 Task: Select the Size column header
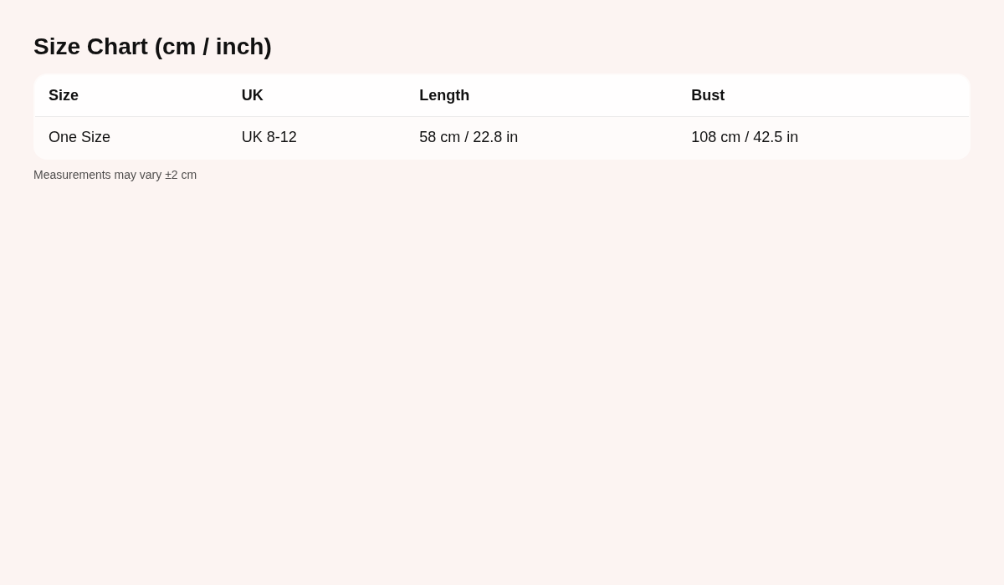click(64, 95)
